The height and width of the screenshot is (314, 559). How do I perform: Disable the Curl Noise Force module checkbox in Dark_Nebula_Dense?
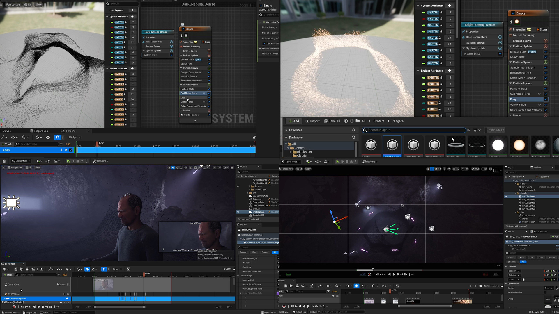(209, 93)
